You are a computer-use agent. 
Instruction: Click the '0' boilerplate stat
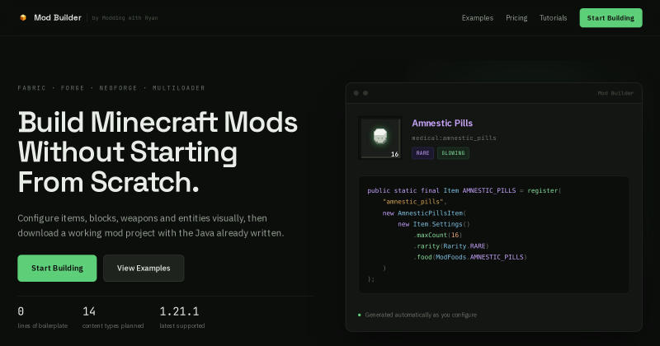pos(21,311)
